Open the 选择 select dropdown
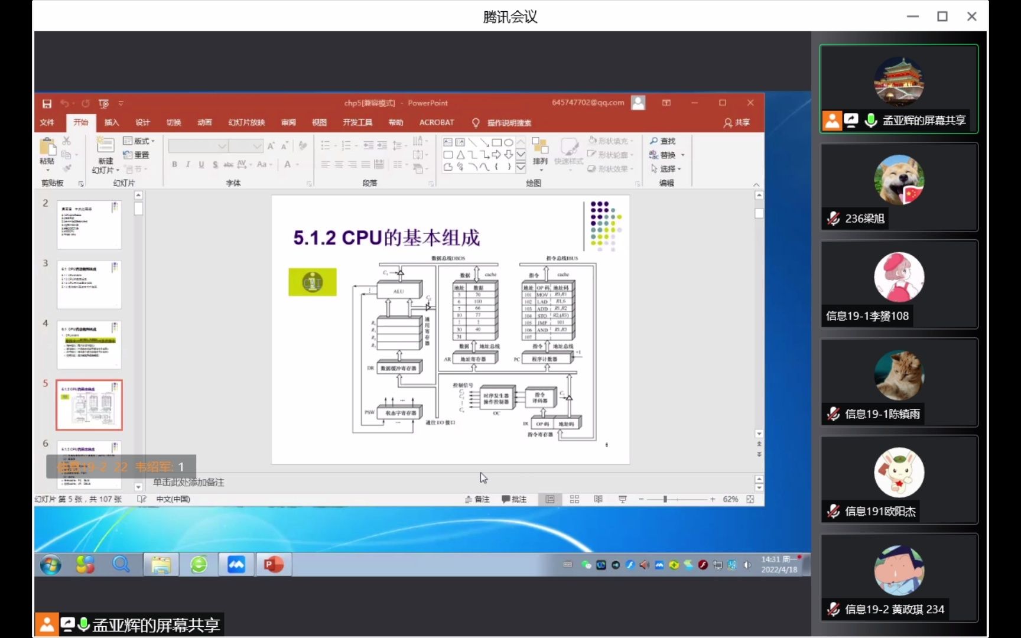 (x=666, y=168)
